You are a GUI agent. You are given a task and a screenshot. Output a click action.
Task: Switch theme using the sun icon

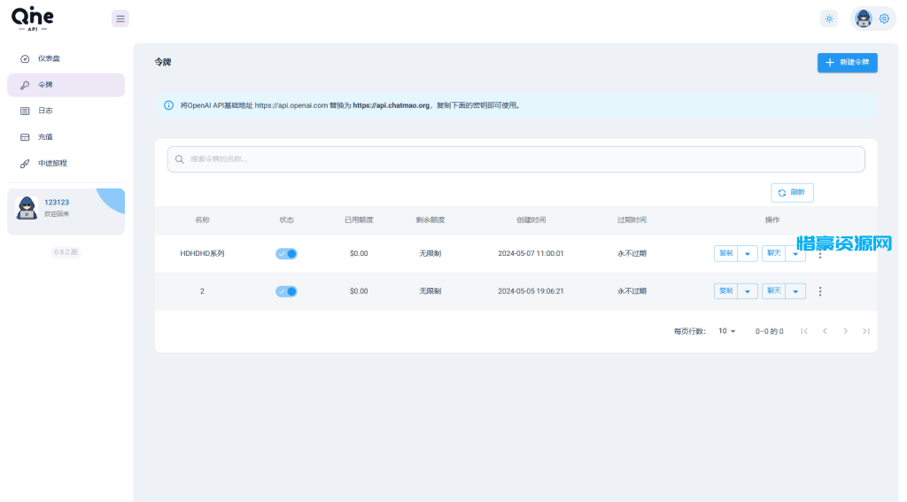828,19
